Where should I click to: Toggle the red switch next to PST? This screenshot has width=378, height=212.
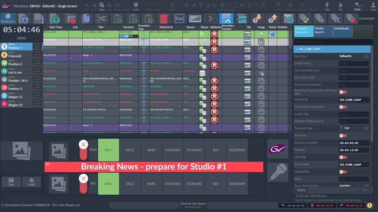83,184
